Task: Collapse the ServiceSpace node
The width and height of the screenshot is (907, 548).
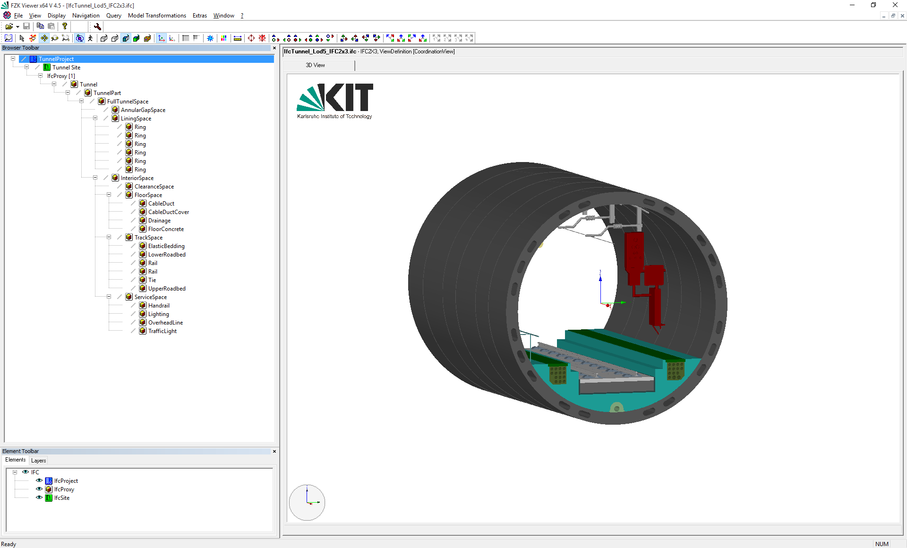Action: click(109, 297)
